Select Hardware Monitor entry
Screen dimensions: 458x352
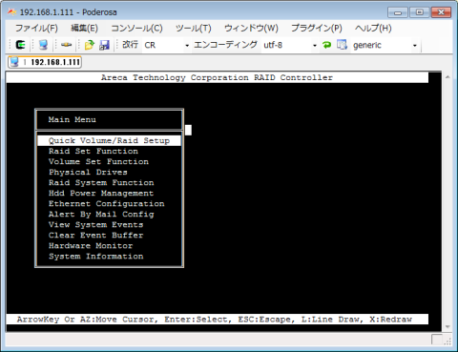pos(91,246)
